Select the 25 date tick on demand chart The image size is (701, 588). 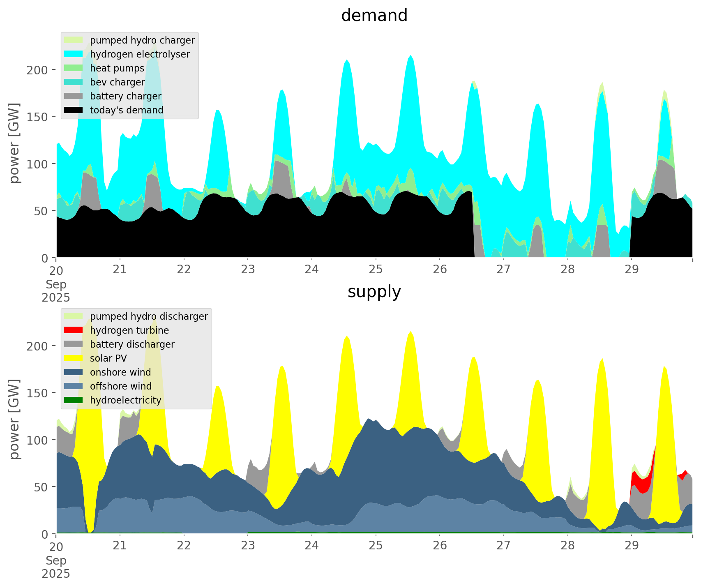point(376,270)
